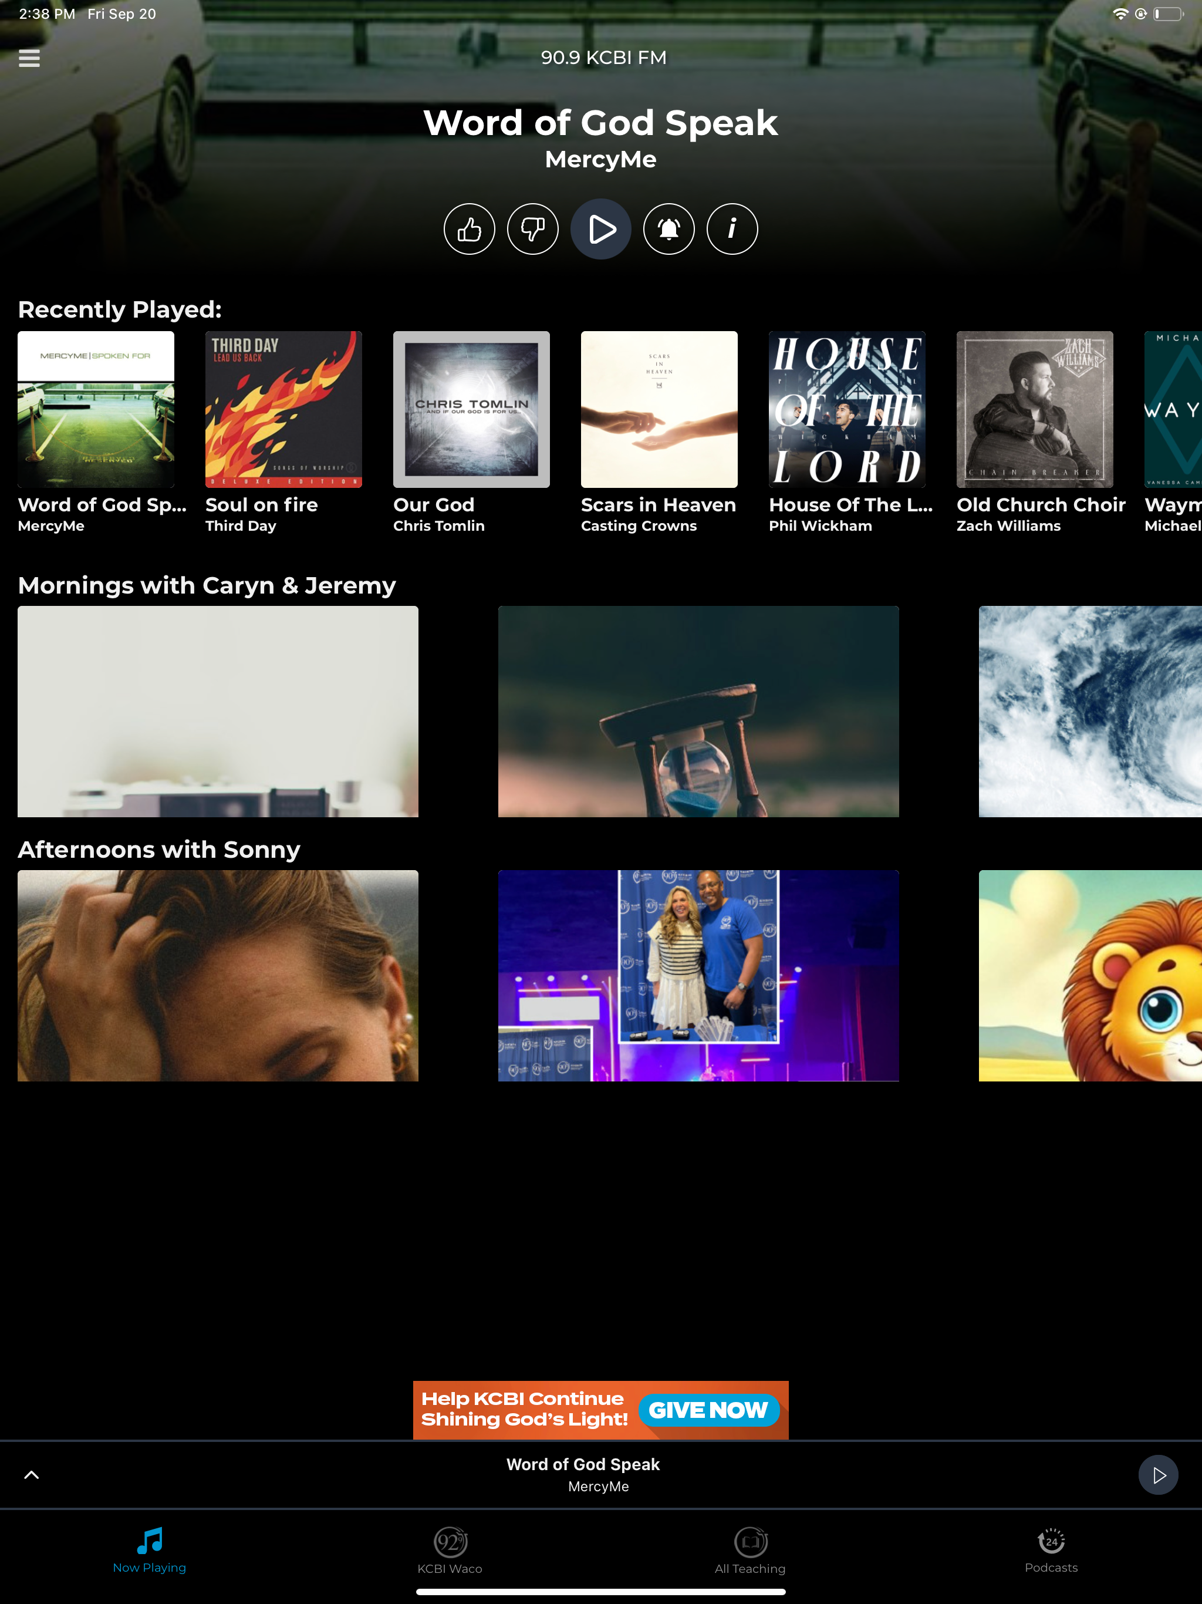Screen dimensions: 1202x1604
Task: Tap the mini player 'Word of God Speak' title
Action: pos(583,1464)
